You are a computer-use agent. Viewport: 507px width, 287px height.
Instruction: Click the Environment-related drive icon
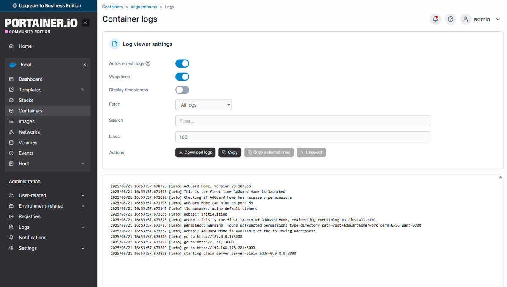(x=11, y=206)
